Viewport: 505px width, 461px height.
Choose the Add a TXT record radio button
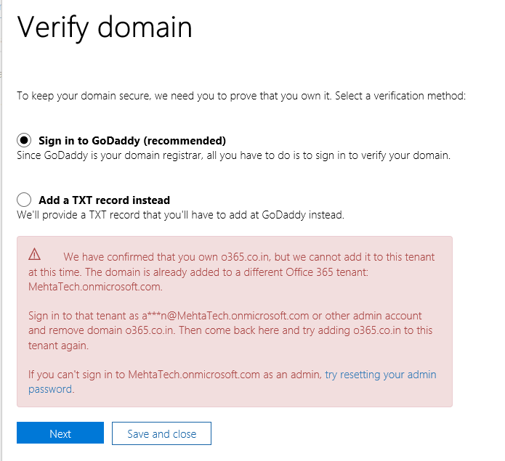pos(25,200)
